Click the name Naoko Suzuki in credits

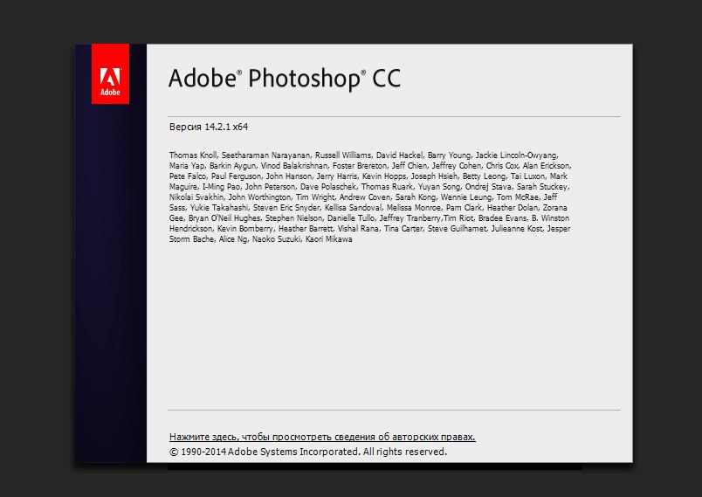(276, 239)
